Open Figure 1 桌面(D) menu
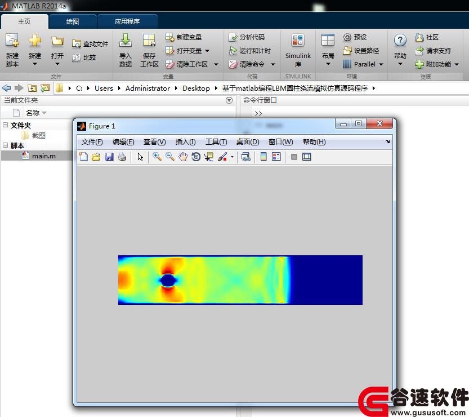Viewport: 469px width, 417px height. [x=248, y=142]
